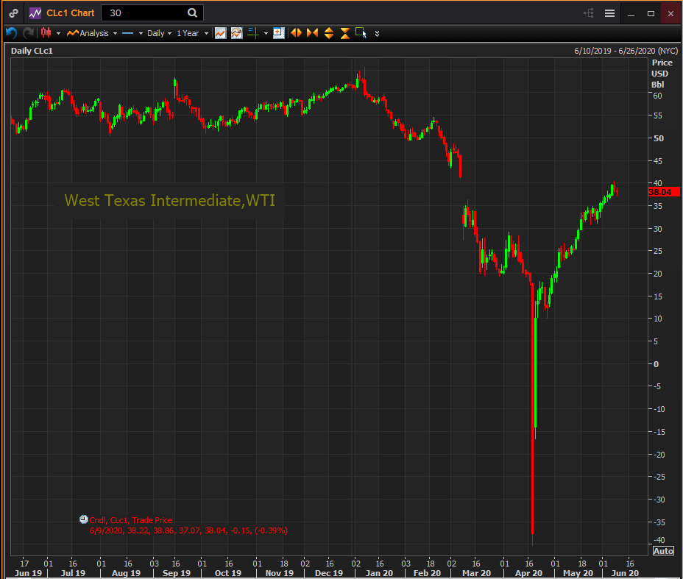Click the 60 value on price axis
This screenshot has height=579, width=683.
click(x=657, y=96)
